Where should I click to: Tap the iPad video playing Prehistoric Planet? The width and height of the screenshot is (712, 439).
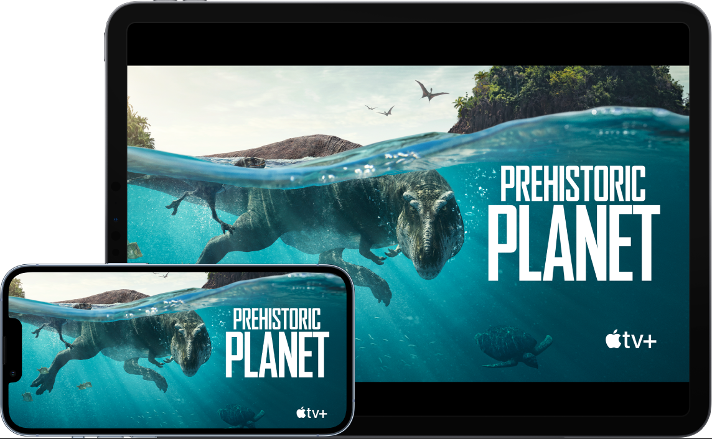tap(408, 224)
